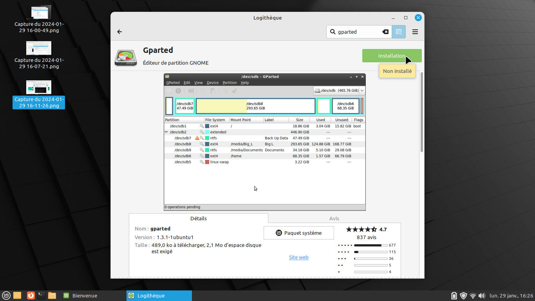535x301 pixels.
Task: Switch to the Bienvenue window in taskbar
Action: click(x=93, y=296)
